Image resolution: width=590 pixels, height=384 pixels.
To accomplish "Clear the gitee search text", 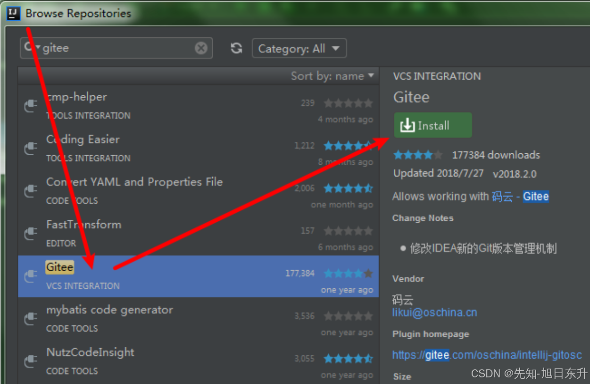I will (x=201, y=48).
